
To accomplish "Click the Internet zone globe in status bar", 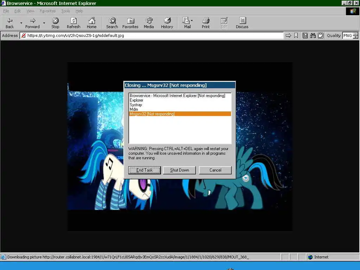I will coord(310,257).
